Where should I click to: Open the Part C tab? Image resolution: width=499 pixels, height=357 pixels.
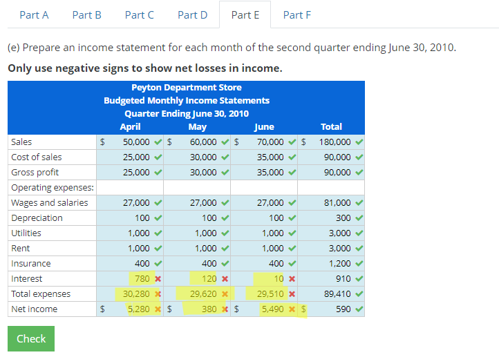(x=139, y=15)
